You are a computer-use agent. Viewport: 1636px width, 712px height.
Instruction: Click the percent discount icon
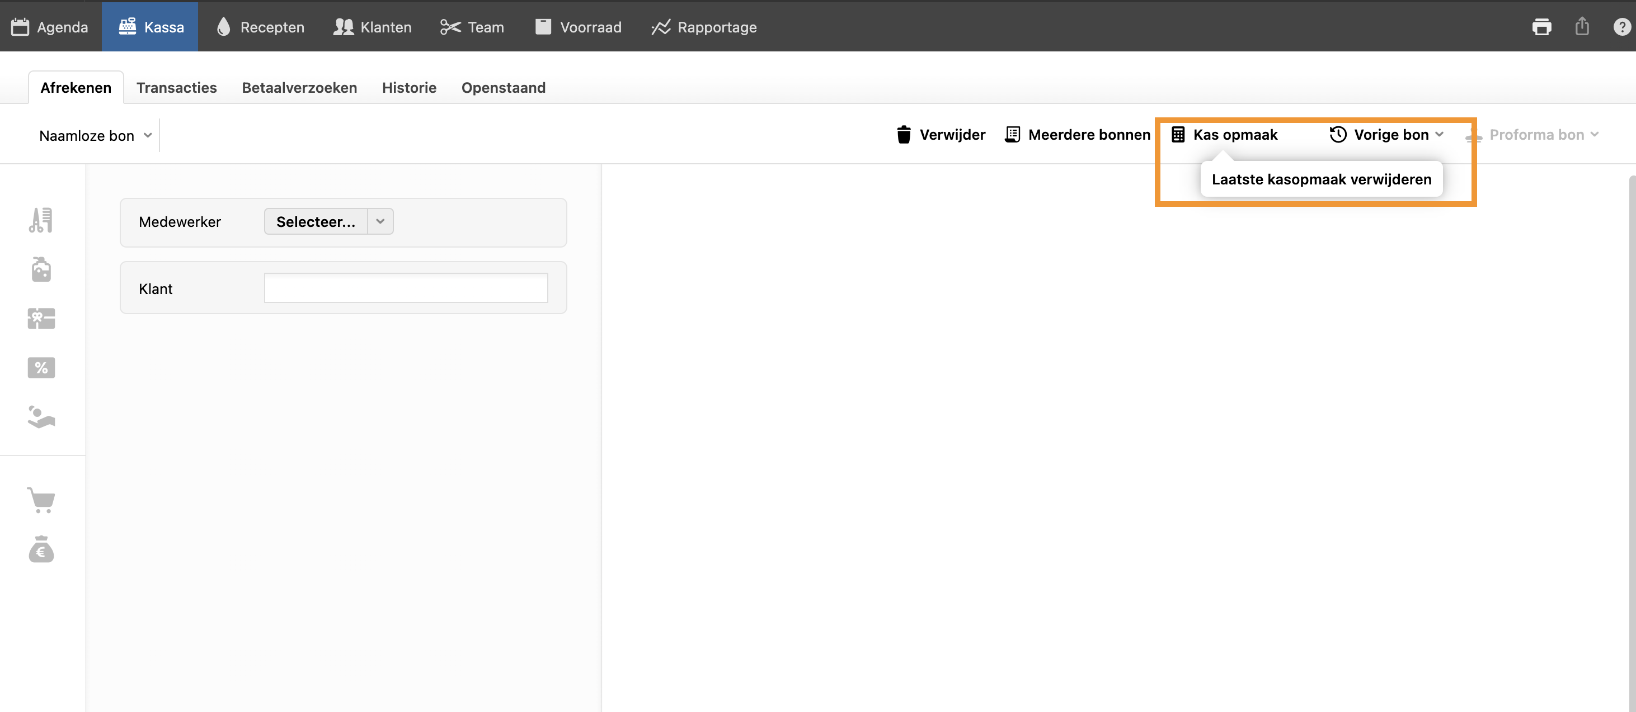pos(41,367)
